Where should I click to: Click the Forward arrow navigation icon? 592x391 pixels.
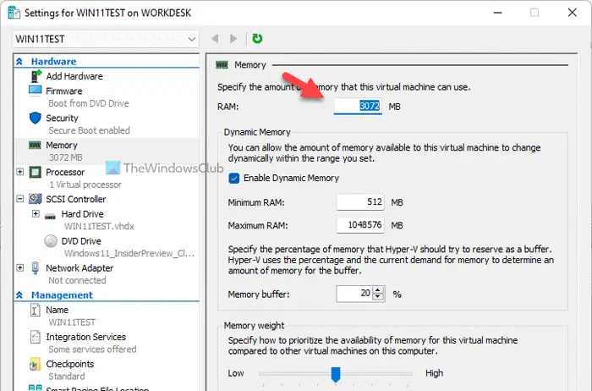click(x=233, y=39)
